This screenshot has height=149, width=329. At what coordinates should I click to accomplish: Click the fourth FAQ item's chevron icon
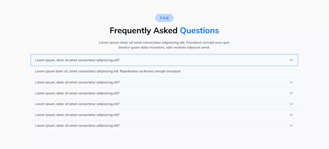[291, 104]
